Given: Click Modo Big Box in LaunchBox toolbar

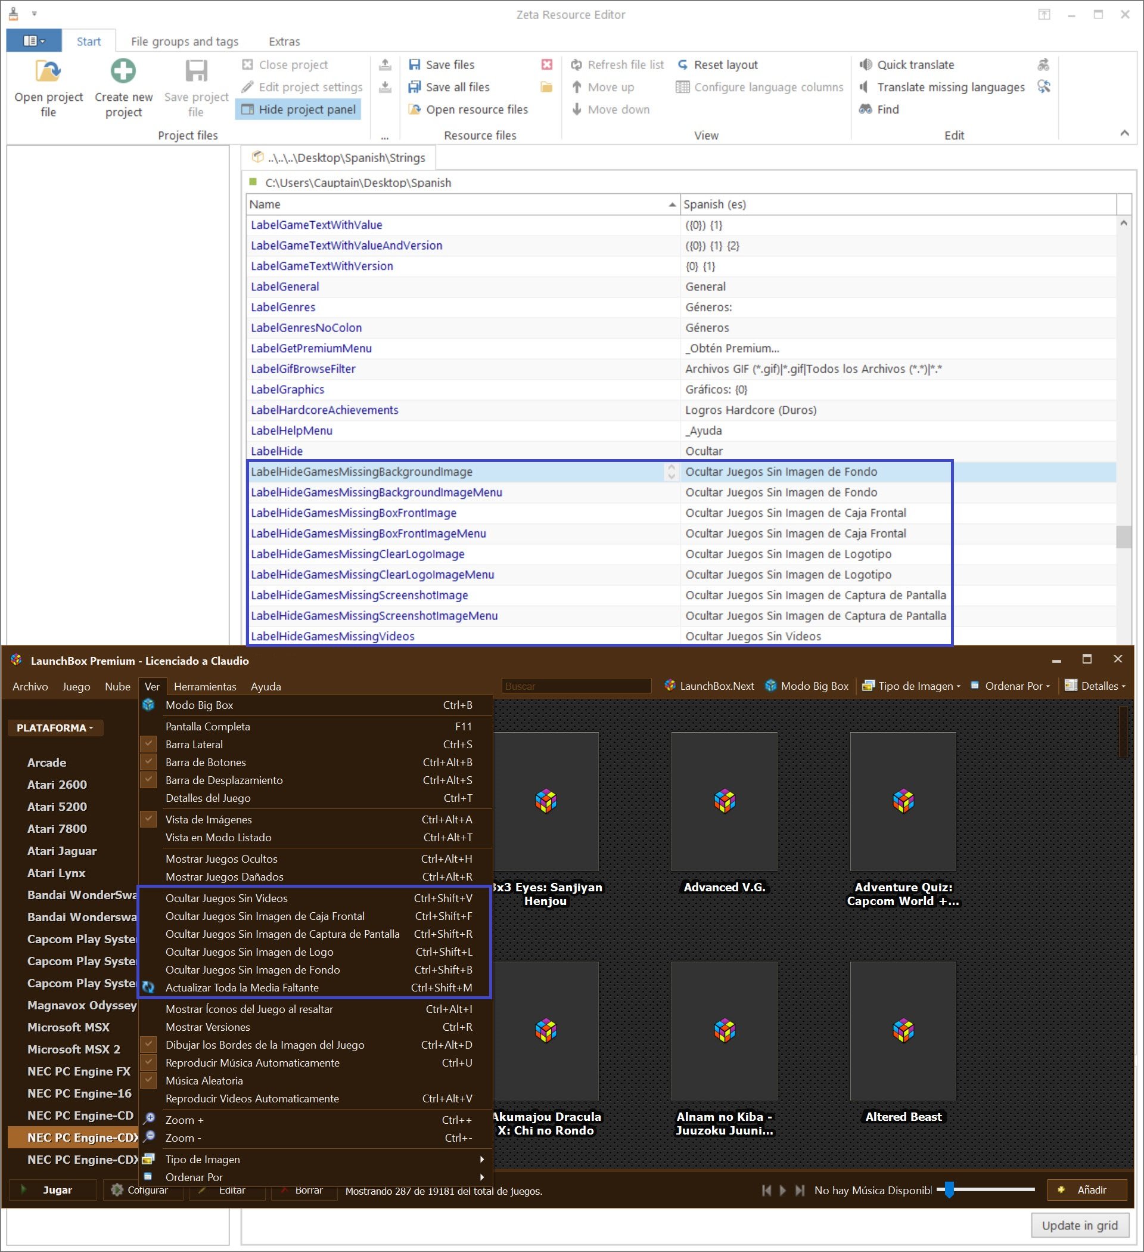Looking at the screenshot, I should point(806,686).
